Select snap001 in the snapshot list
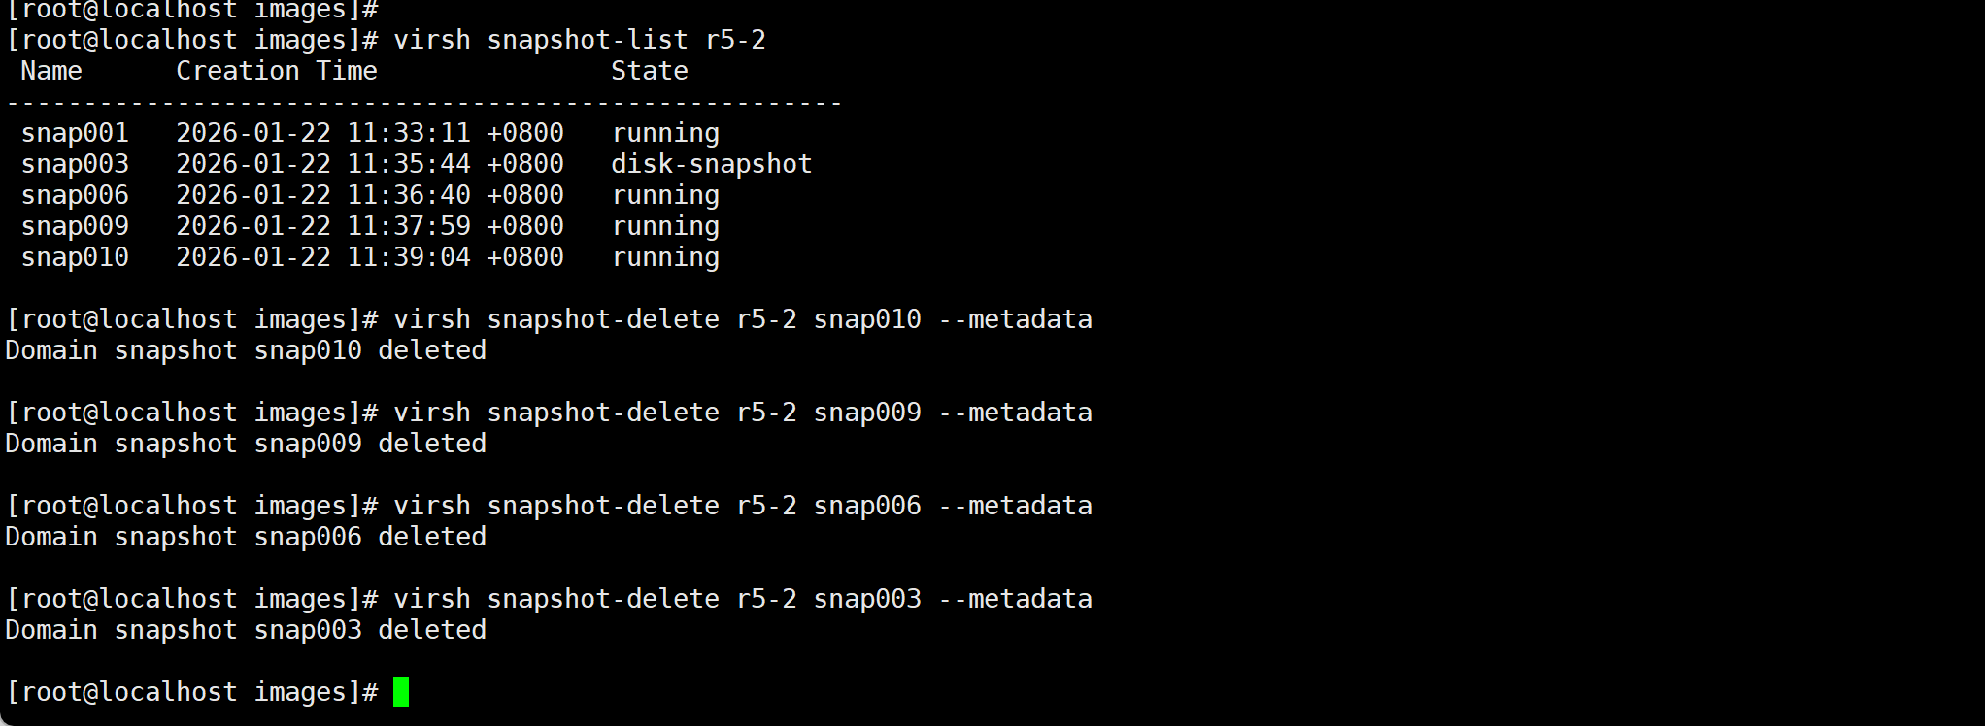The image size is (1985, 726). click(75, 133)
